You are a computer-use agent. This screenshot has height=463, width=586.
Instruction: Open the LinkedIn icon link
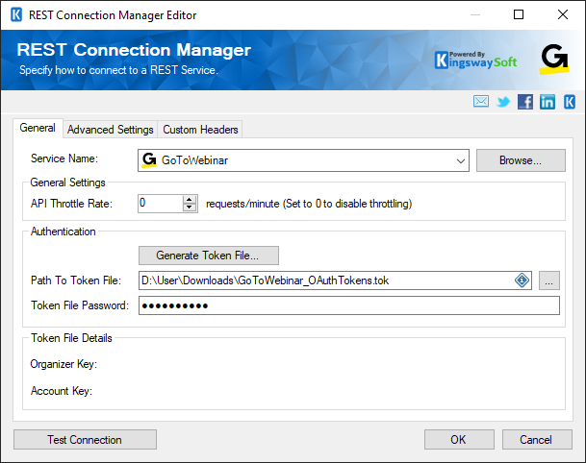point(548,102)
